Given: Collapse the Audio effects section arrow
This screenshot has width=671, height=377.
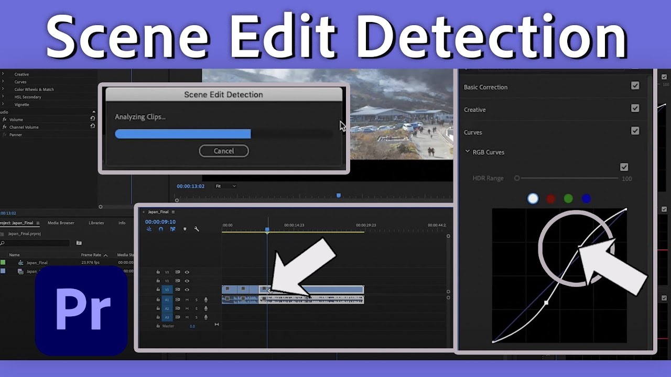Looking at the screenshot, I should pyautogui.click(x=94, y=112).
